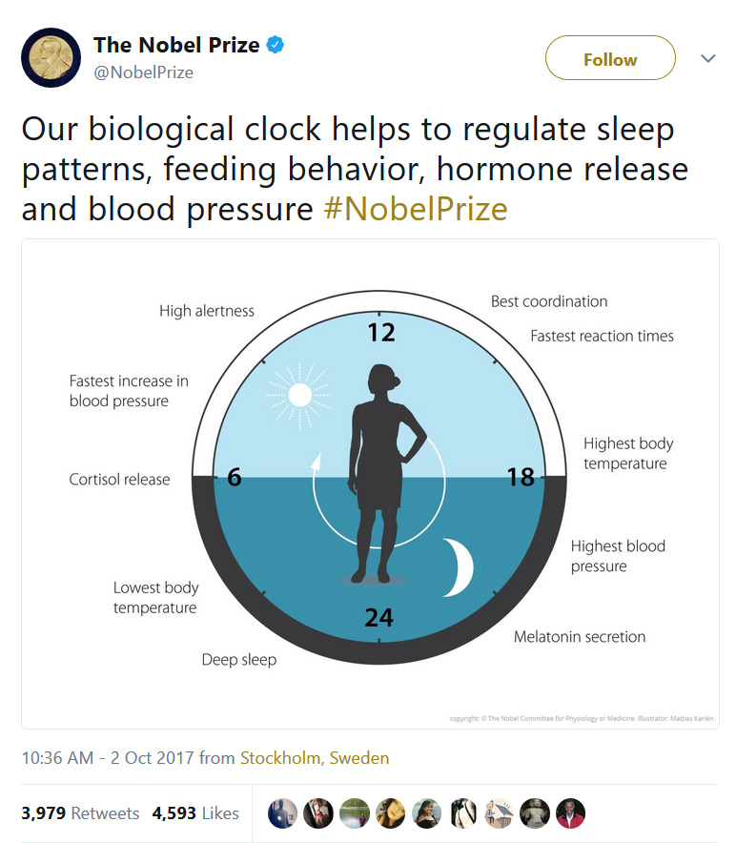Click the first liker avatar with dark blue figure
The height and width of the screenshot is (843, 736).
click(282, 813)
